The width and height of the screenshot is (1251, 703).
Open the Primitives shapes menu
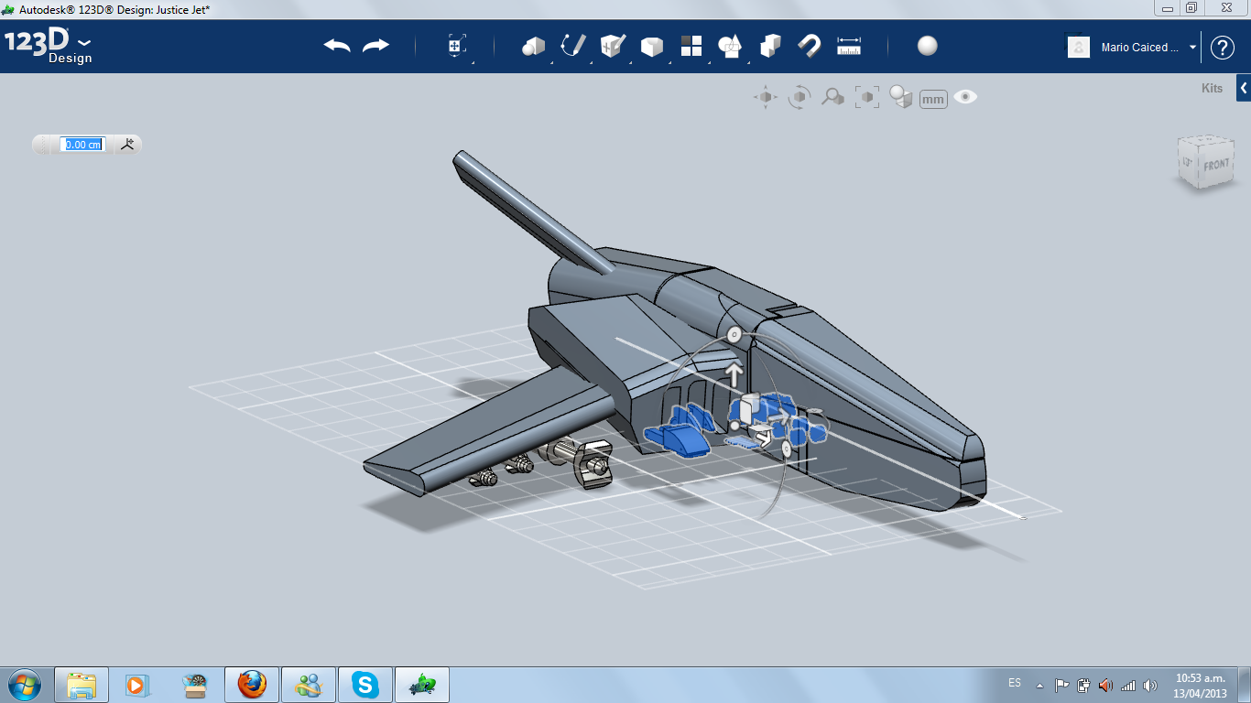tap(533, 47)
